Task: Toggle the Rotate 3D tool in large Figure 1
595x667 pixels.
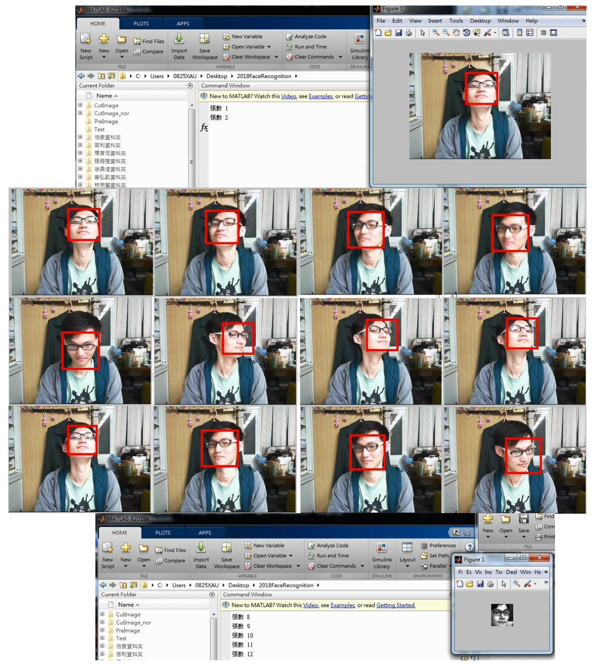Action: [466, 33]
